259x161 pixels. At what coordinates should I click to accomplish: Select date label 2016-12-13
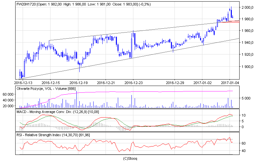click(x=23, y=83)
